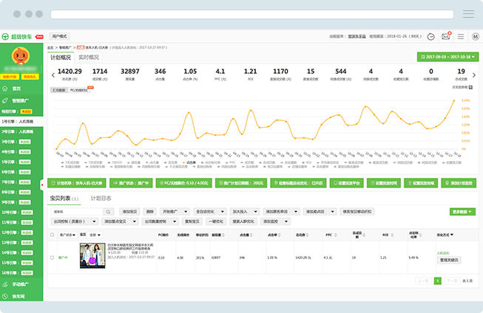Screen dimensions: 483x313
Task: Click the search magnifier in 宝贝列表
Action: point(109,211)
